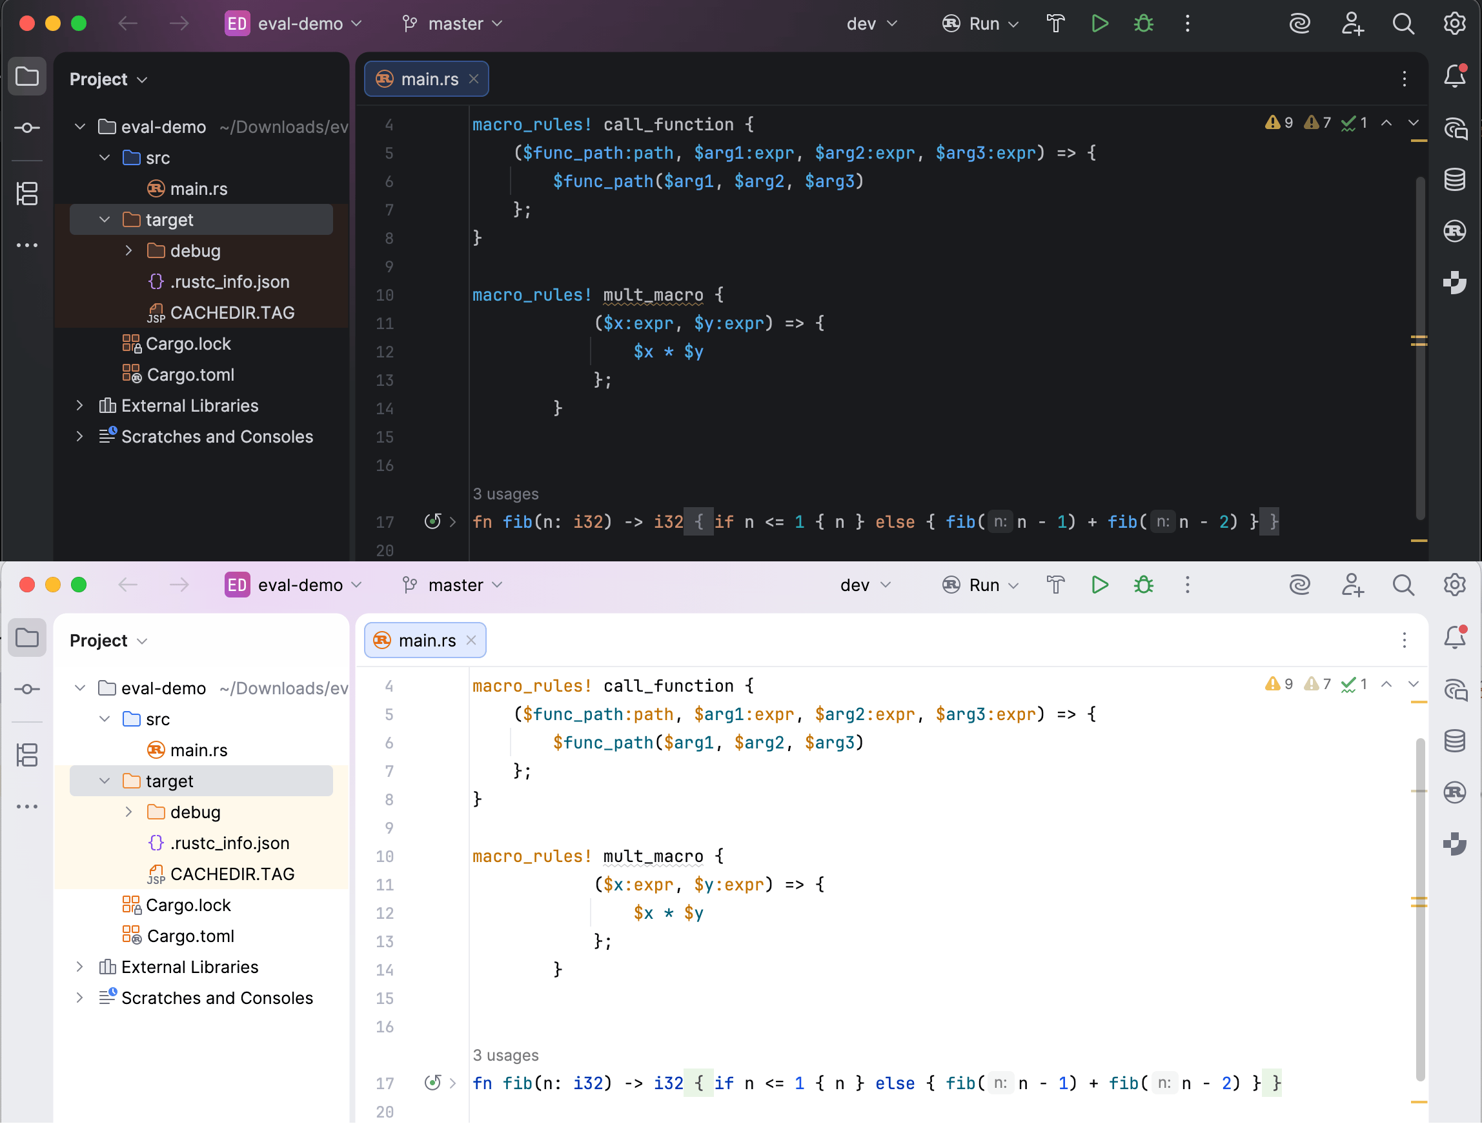
Task: Open more tool windows ellipsis in dark sidebar
Action: coord(27,245)
